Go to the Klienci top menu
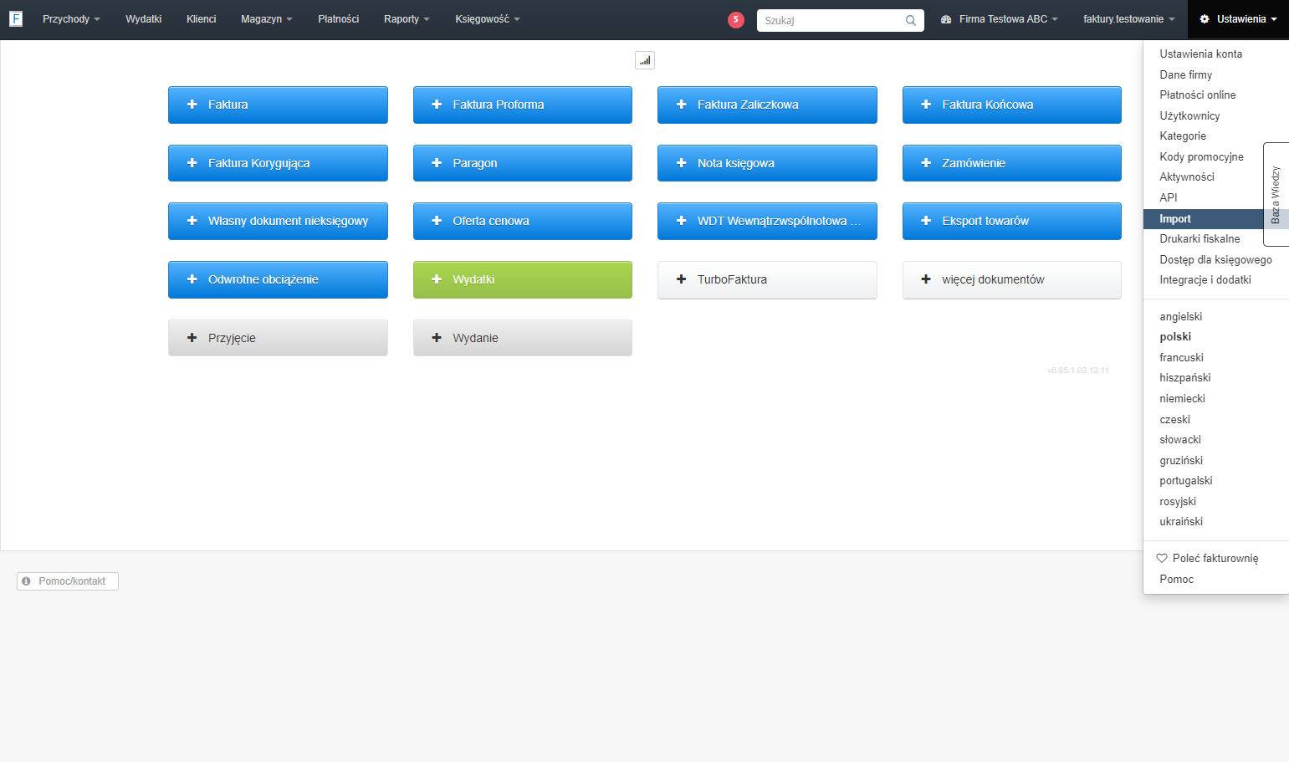Image resolution: width=1289 pixels, height=762 pixels. click(x=202, y=19)
